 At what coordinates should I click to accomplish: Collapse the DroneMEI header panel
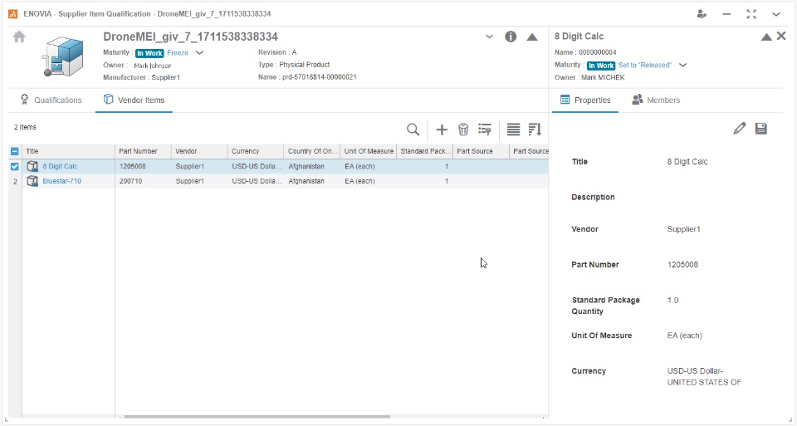pyautogui.click(x=532, y=37)
